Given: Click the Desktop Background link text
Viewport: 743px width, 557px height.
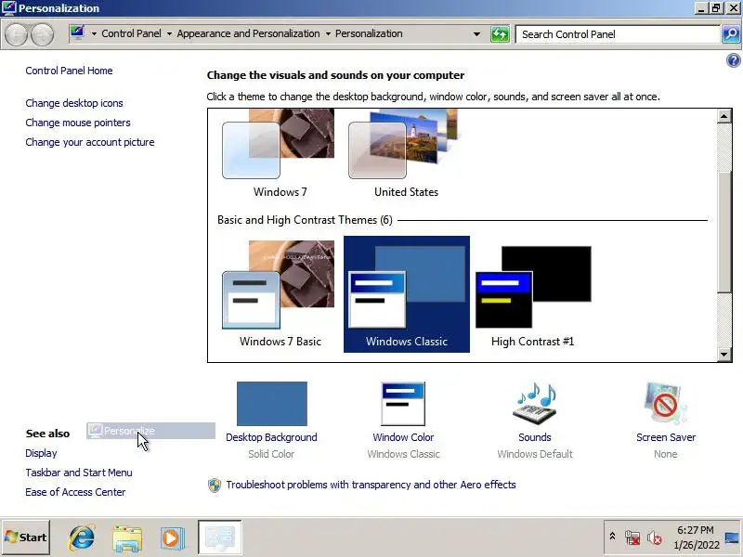Looking at the screenshot, I should 271,437.
